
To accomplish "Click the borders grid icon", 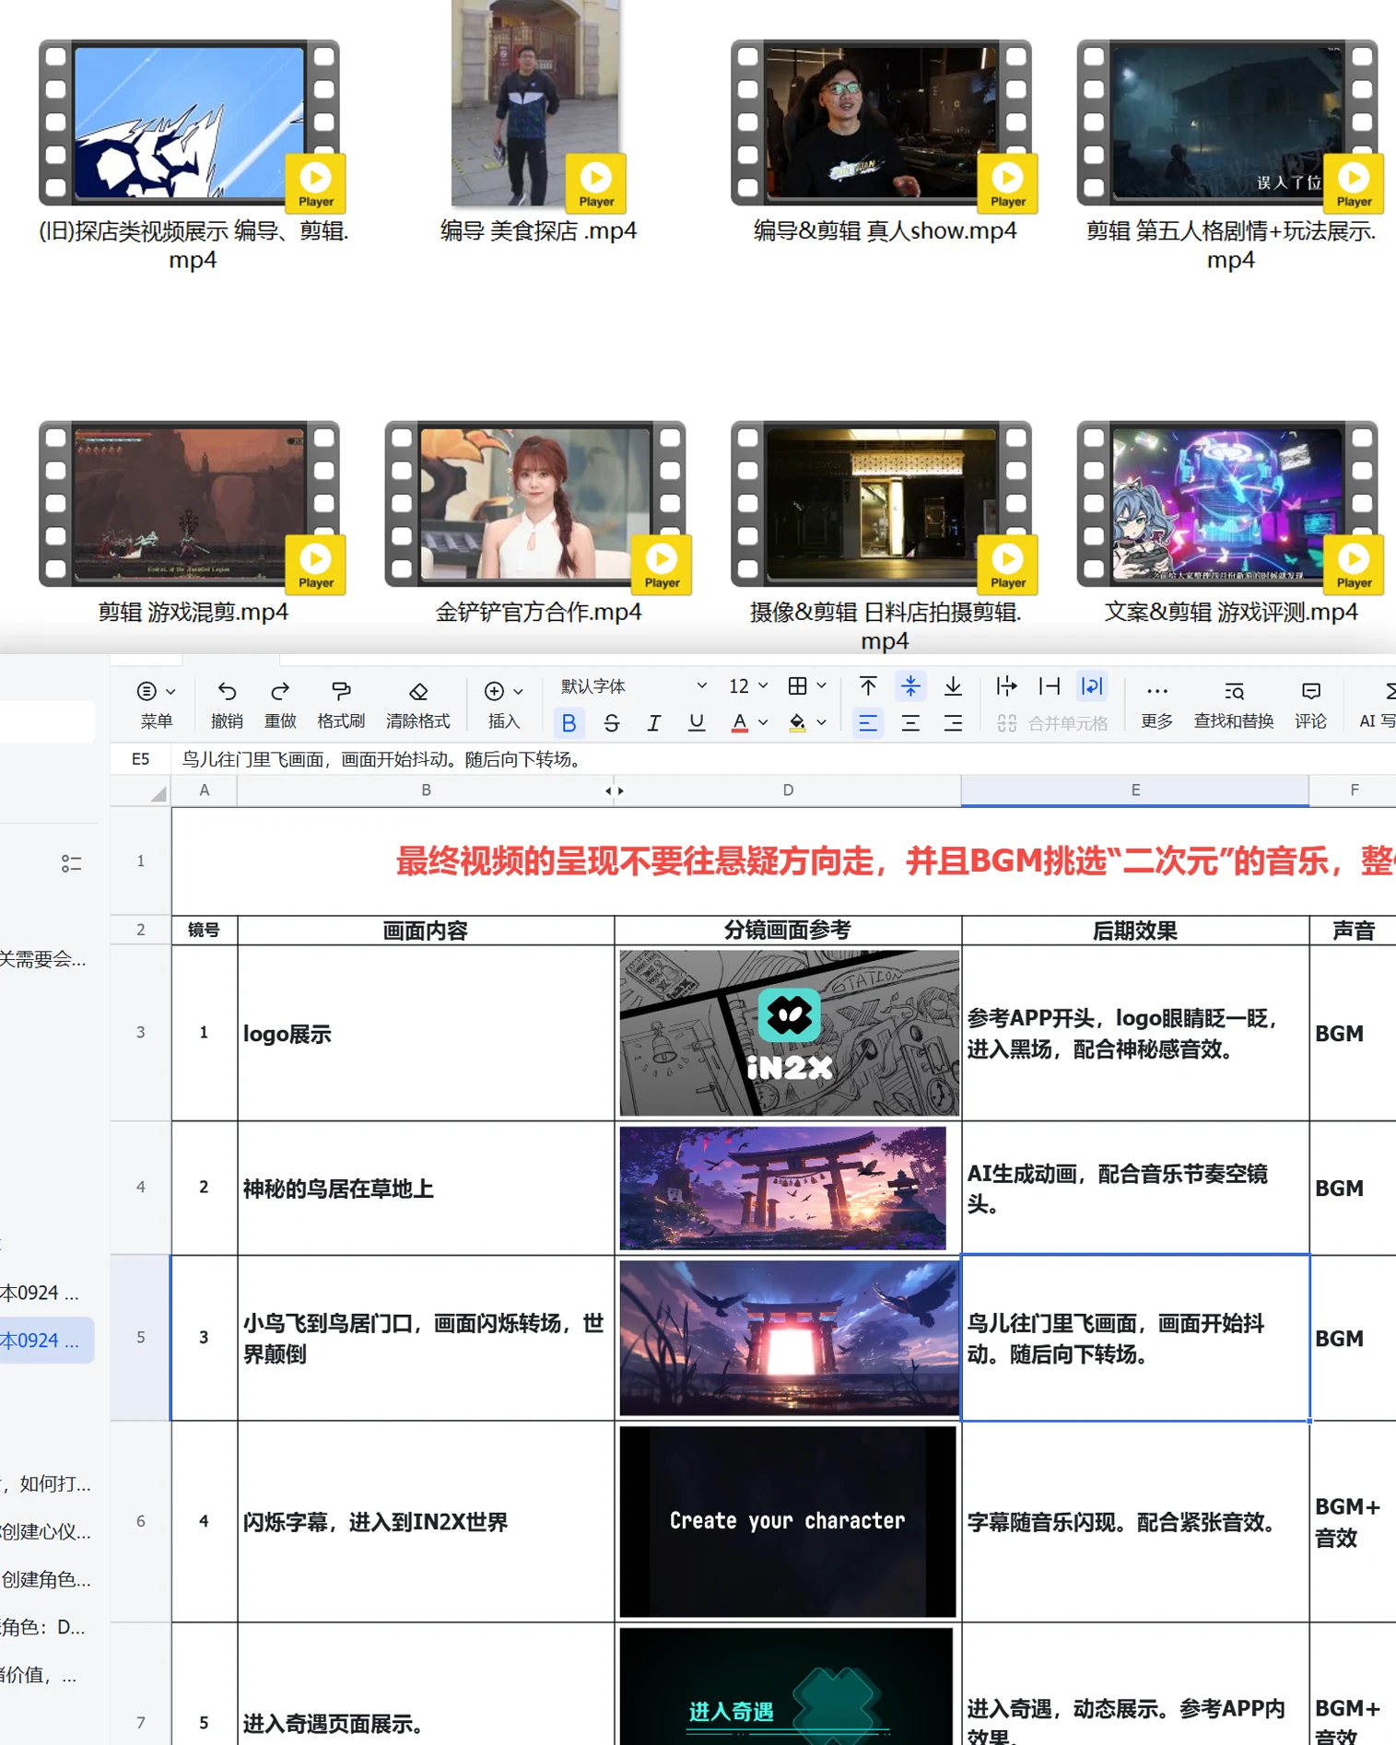I will pos(798,686).
